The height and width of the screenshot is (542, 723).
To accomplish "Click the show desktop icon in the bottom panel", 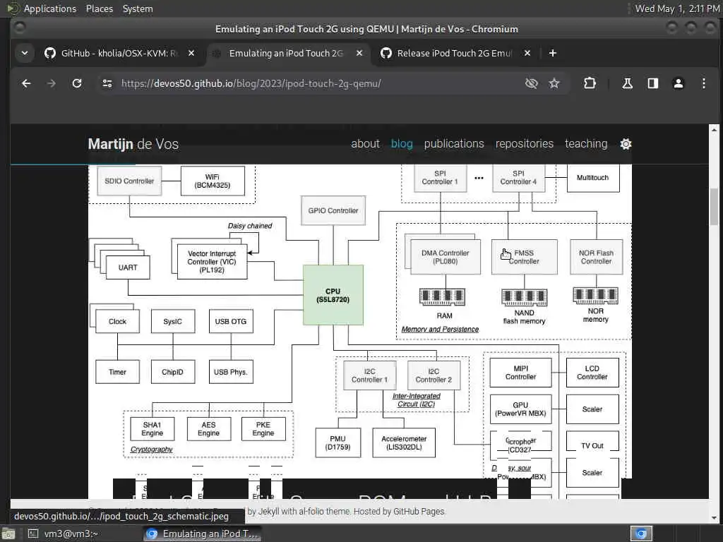I will pos(8,534).
